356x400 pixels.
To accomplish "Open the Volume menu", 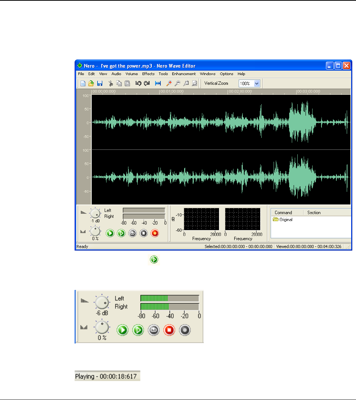I will pos(132,74).
